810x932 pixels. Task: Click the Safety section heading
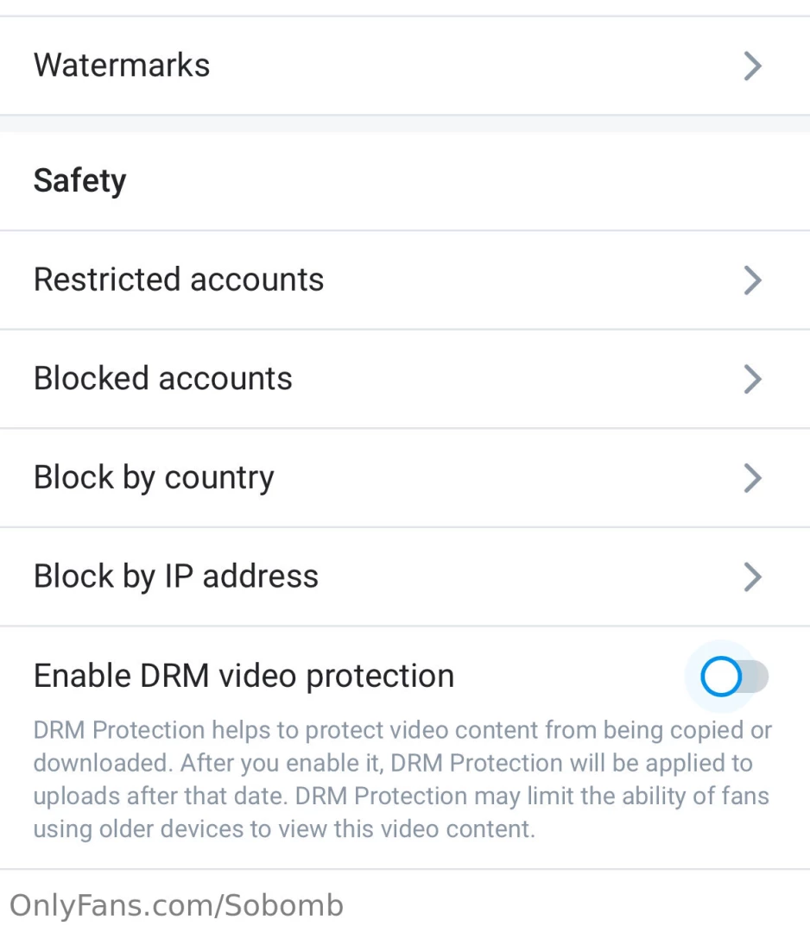(x=79, y=180)
